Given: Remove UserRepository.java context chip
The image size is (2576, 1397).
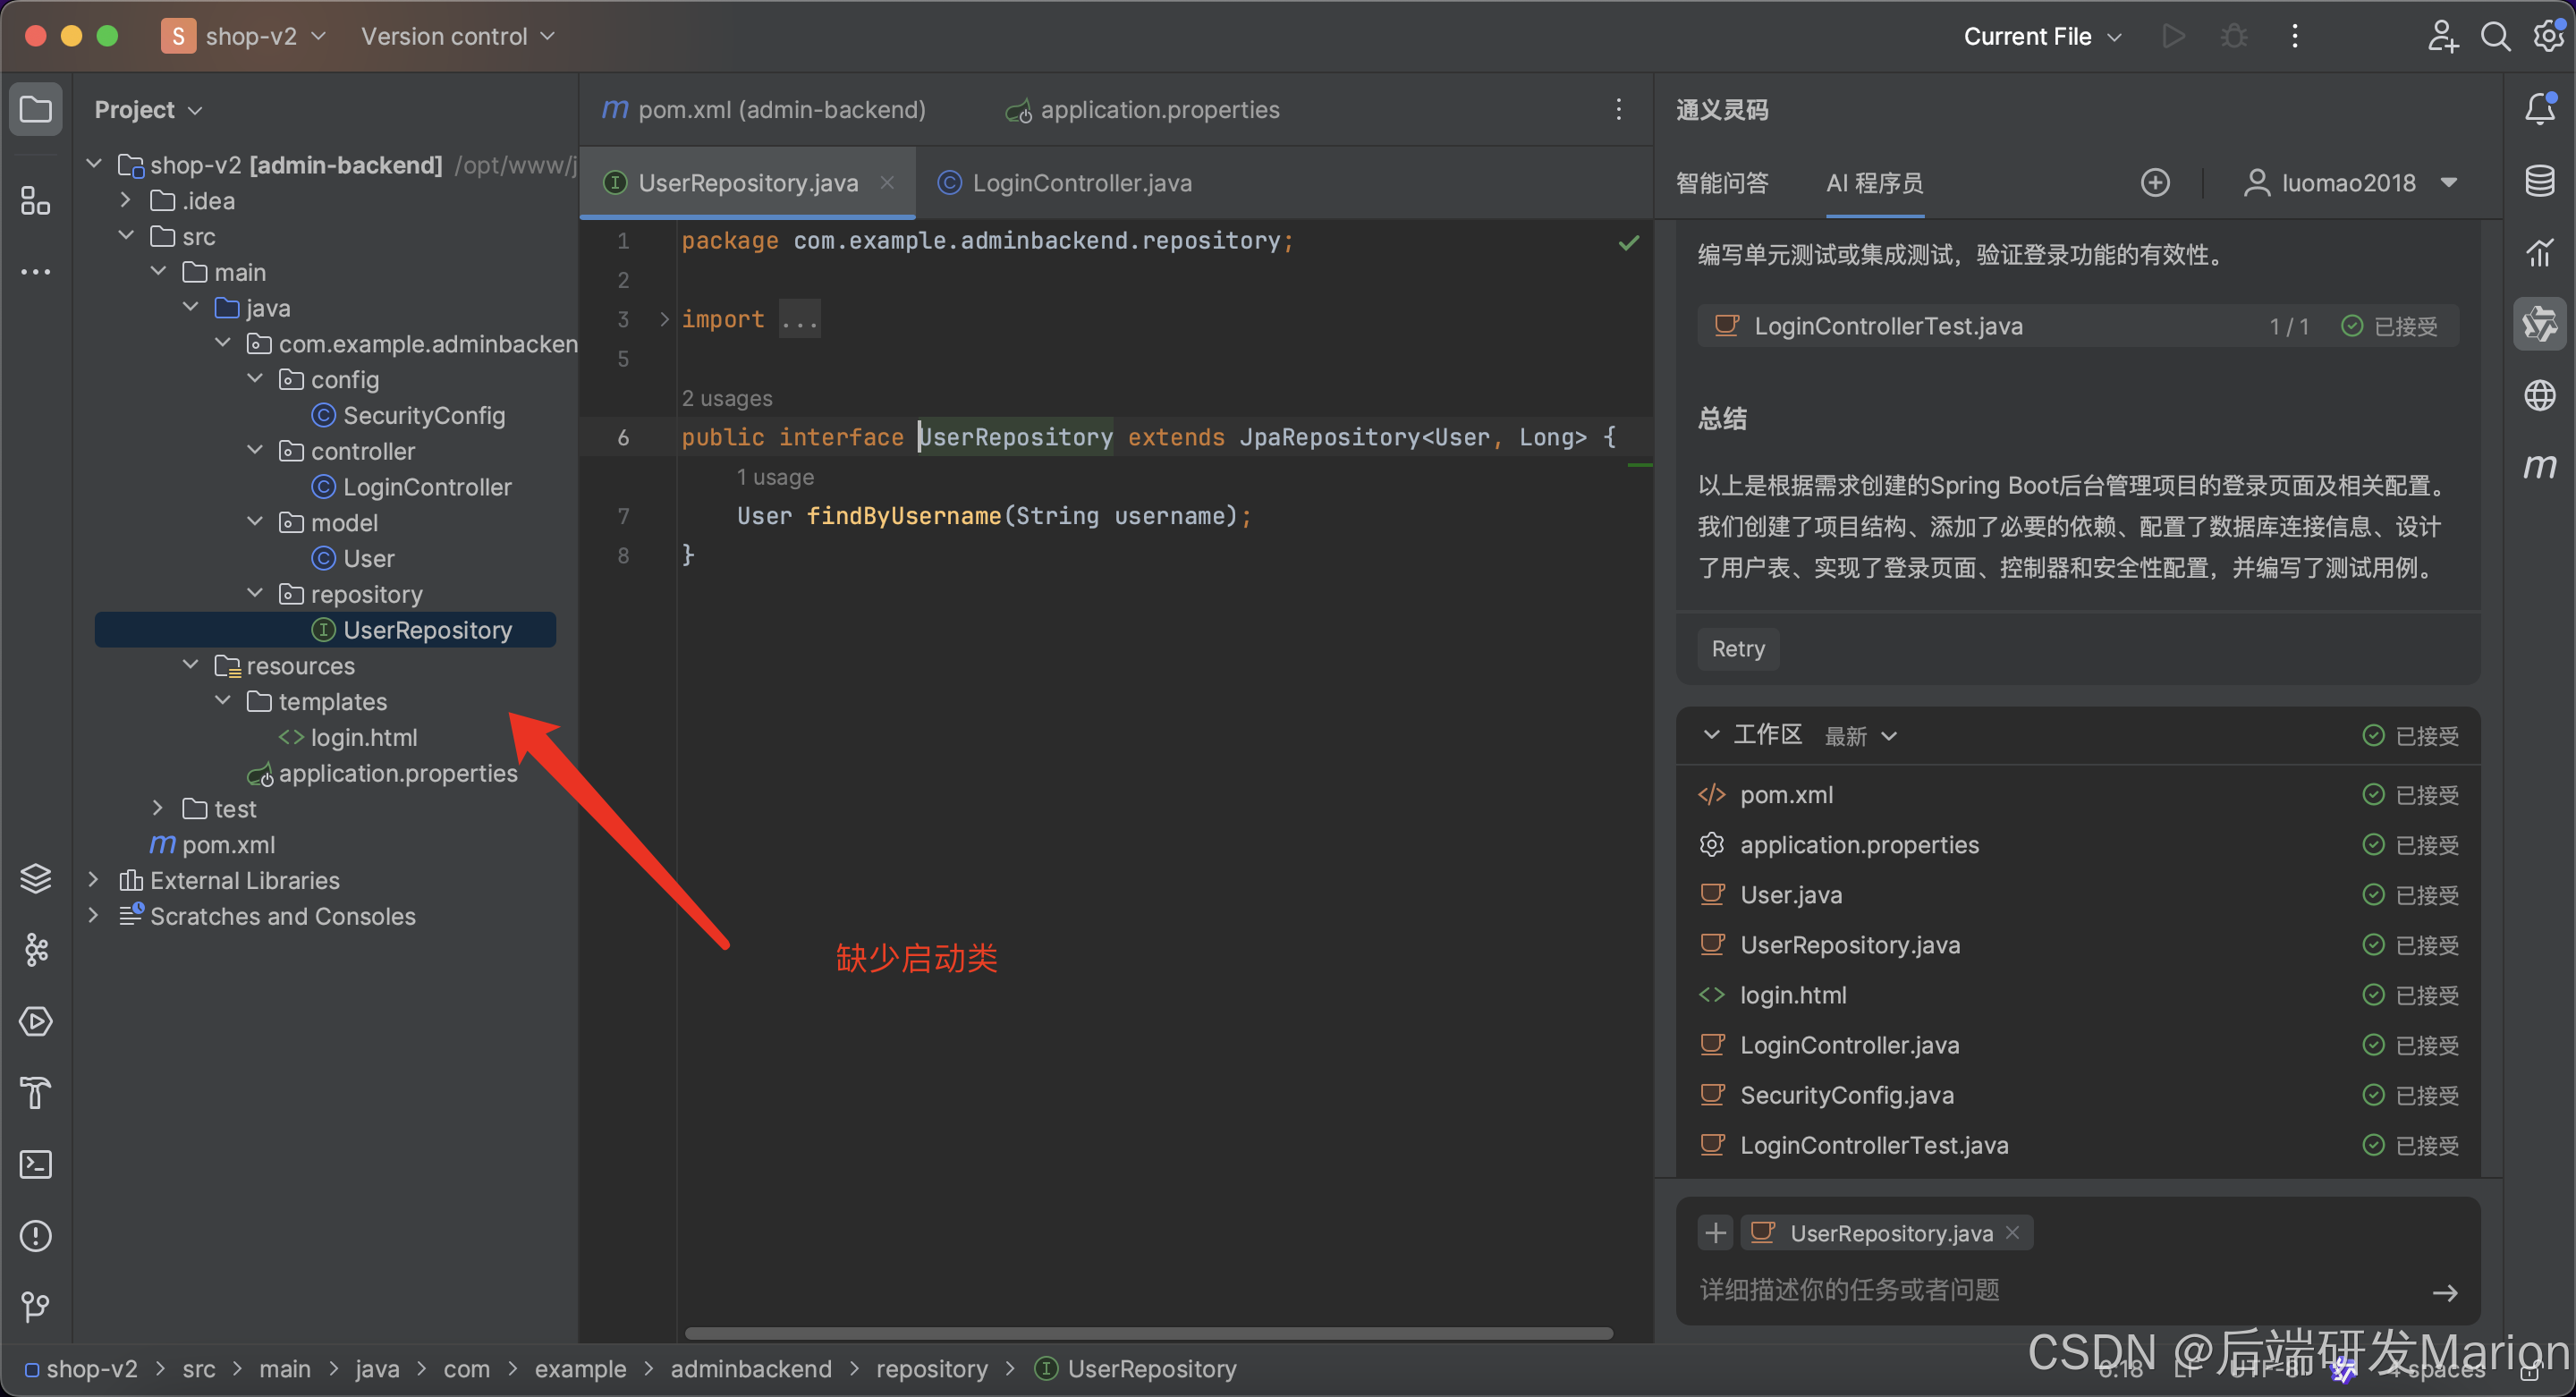Looking at the screenshot, I should pyautogui.click(x=2012, y=1233).
